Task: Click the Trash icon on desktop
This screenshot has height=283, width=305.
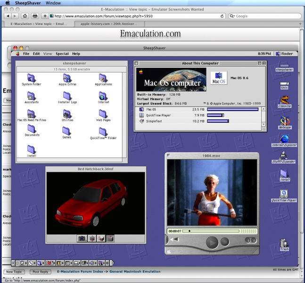Action: [284, 243]
